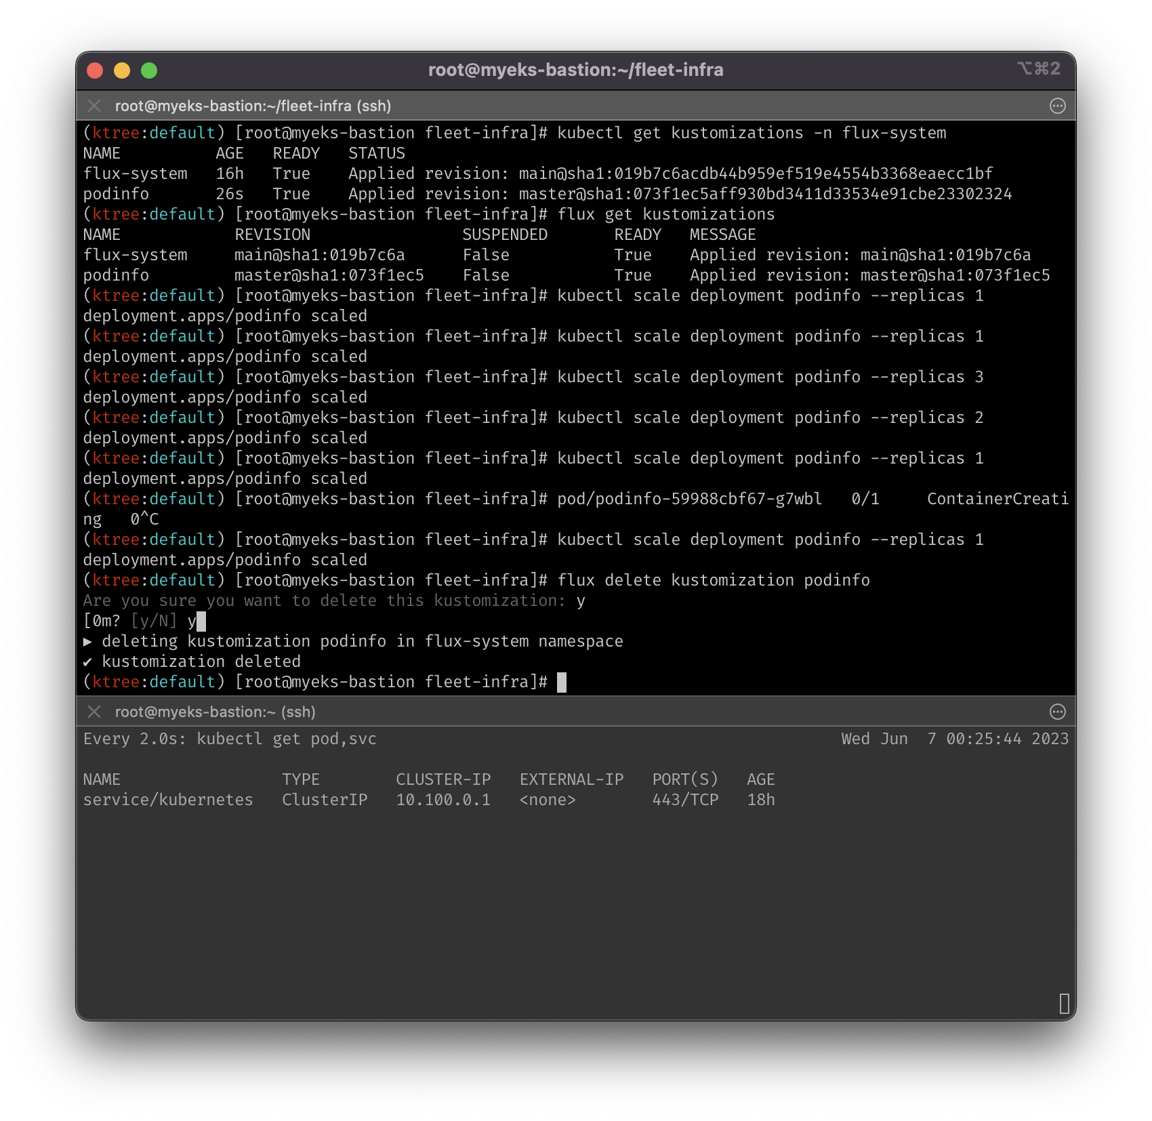Select the root@myeks-bastion:~ (ssh) pane title
Viewport: 1152px width, 1121px height.
coord(215,712)
